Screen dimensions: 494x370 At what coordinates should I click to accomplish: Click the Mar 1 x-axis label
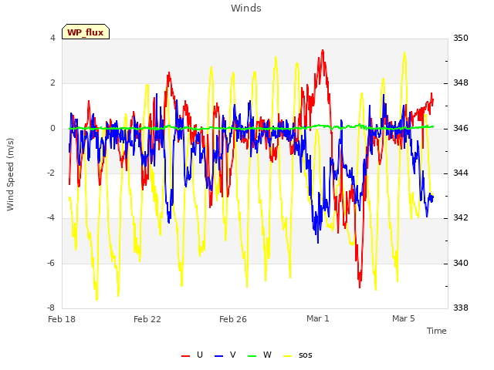point(317,318)
